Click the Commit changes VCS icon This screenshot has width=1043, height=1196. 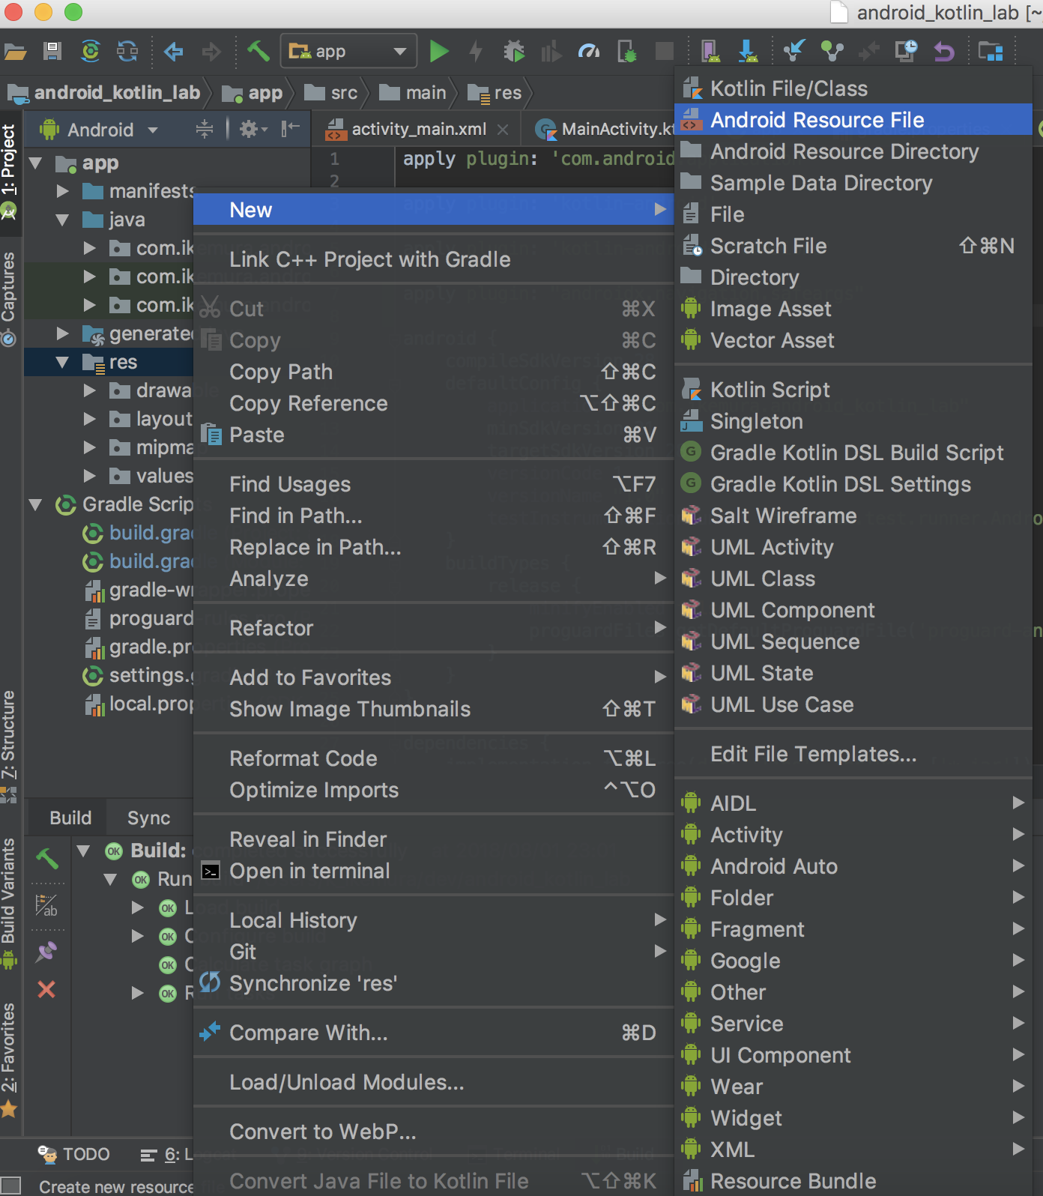click(832, 51)
